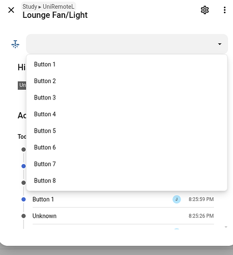This screenshot has height=255, width=233.
Task: Select Button 2 from the dropdown list
Action: click(127, 81)
